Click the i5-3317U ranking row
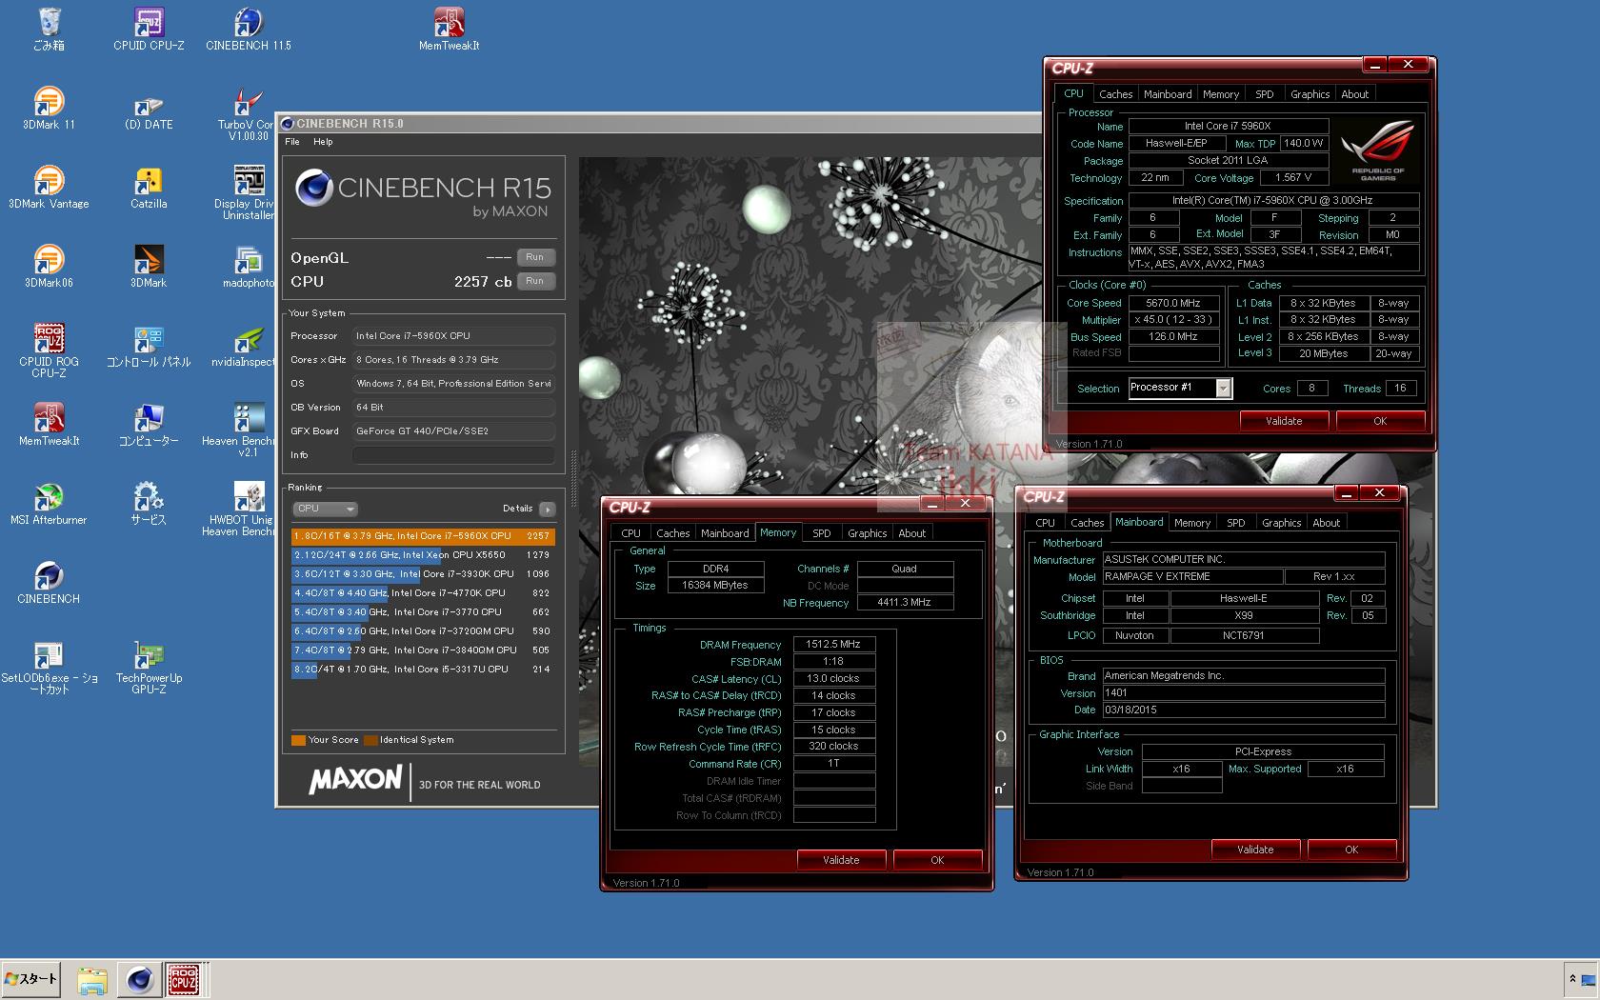 point(423,670)
